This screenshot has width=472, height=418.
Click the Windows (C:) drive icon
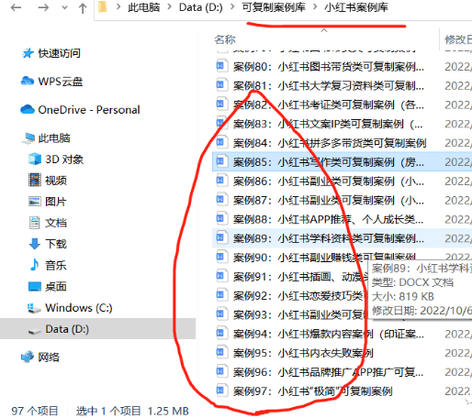[34, 308]
